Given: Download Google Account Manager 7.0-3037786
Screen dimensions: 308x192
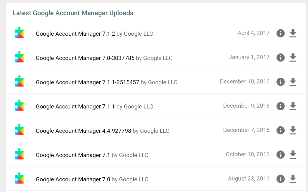Looking at the screenshot, I should 293,58.
